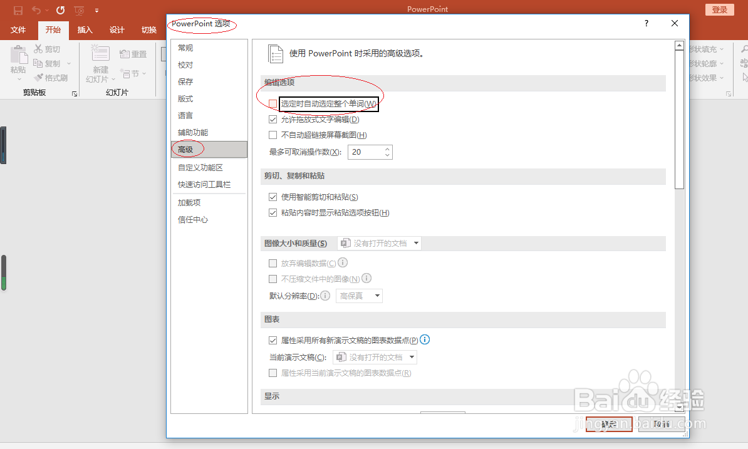This screenshot has height=449, width=748.
Task: Click the Cut scissors icon
Action: coord(38,49)
